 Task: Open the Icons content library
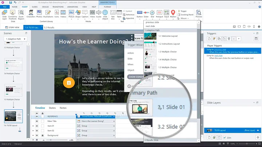[57, 14]
